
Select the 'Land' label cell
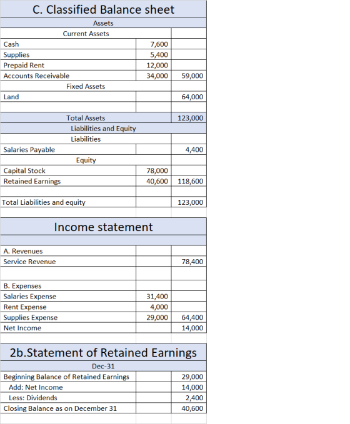pyautogui.click(x=68, y=97)
